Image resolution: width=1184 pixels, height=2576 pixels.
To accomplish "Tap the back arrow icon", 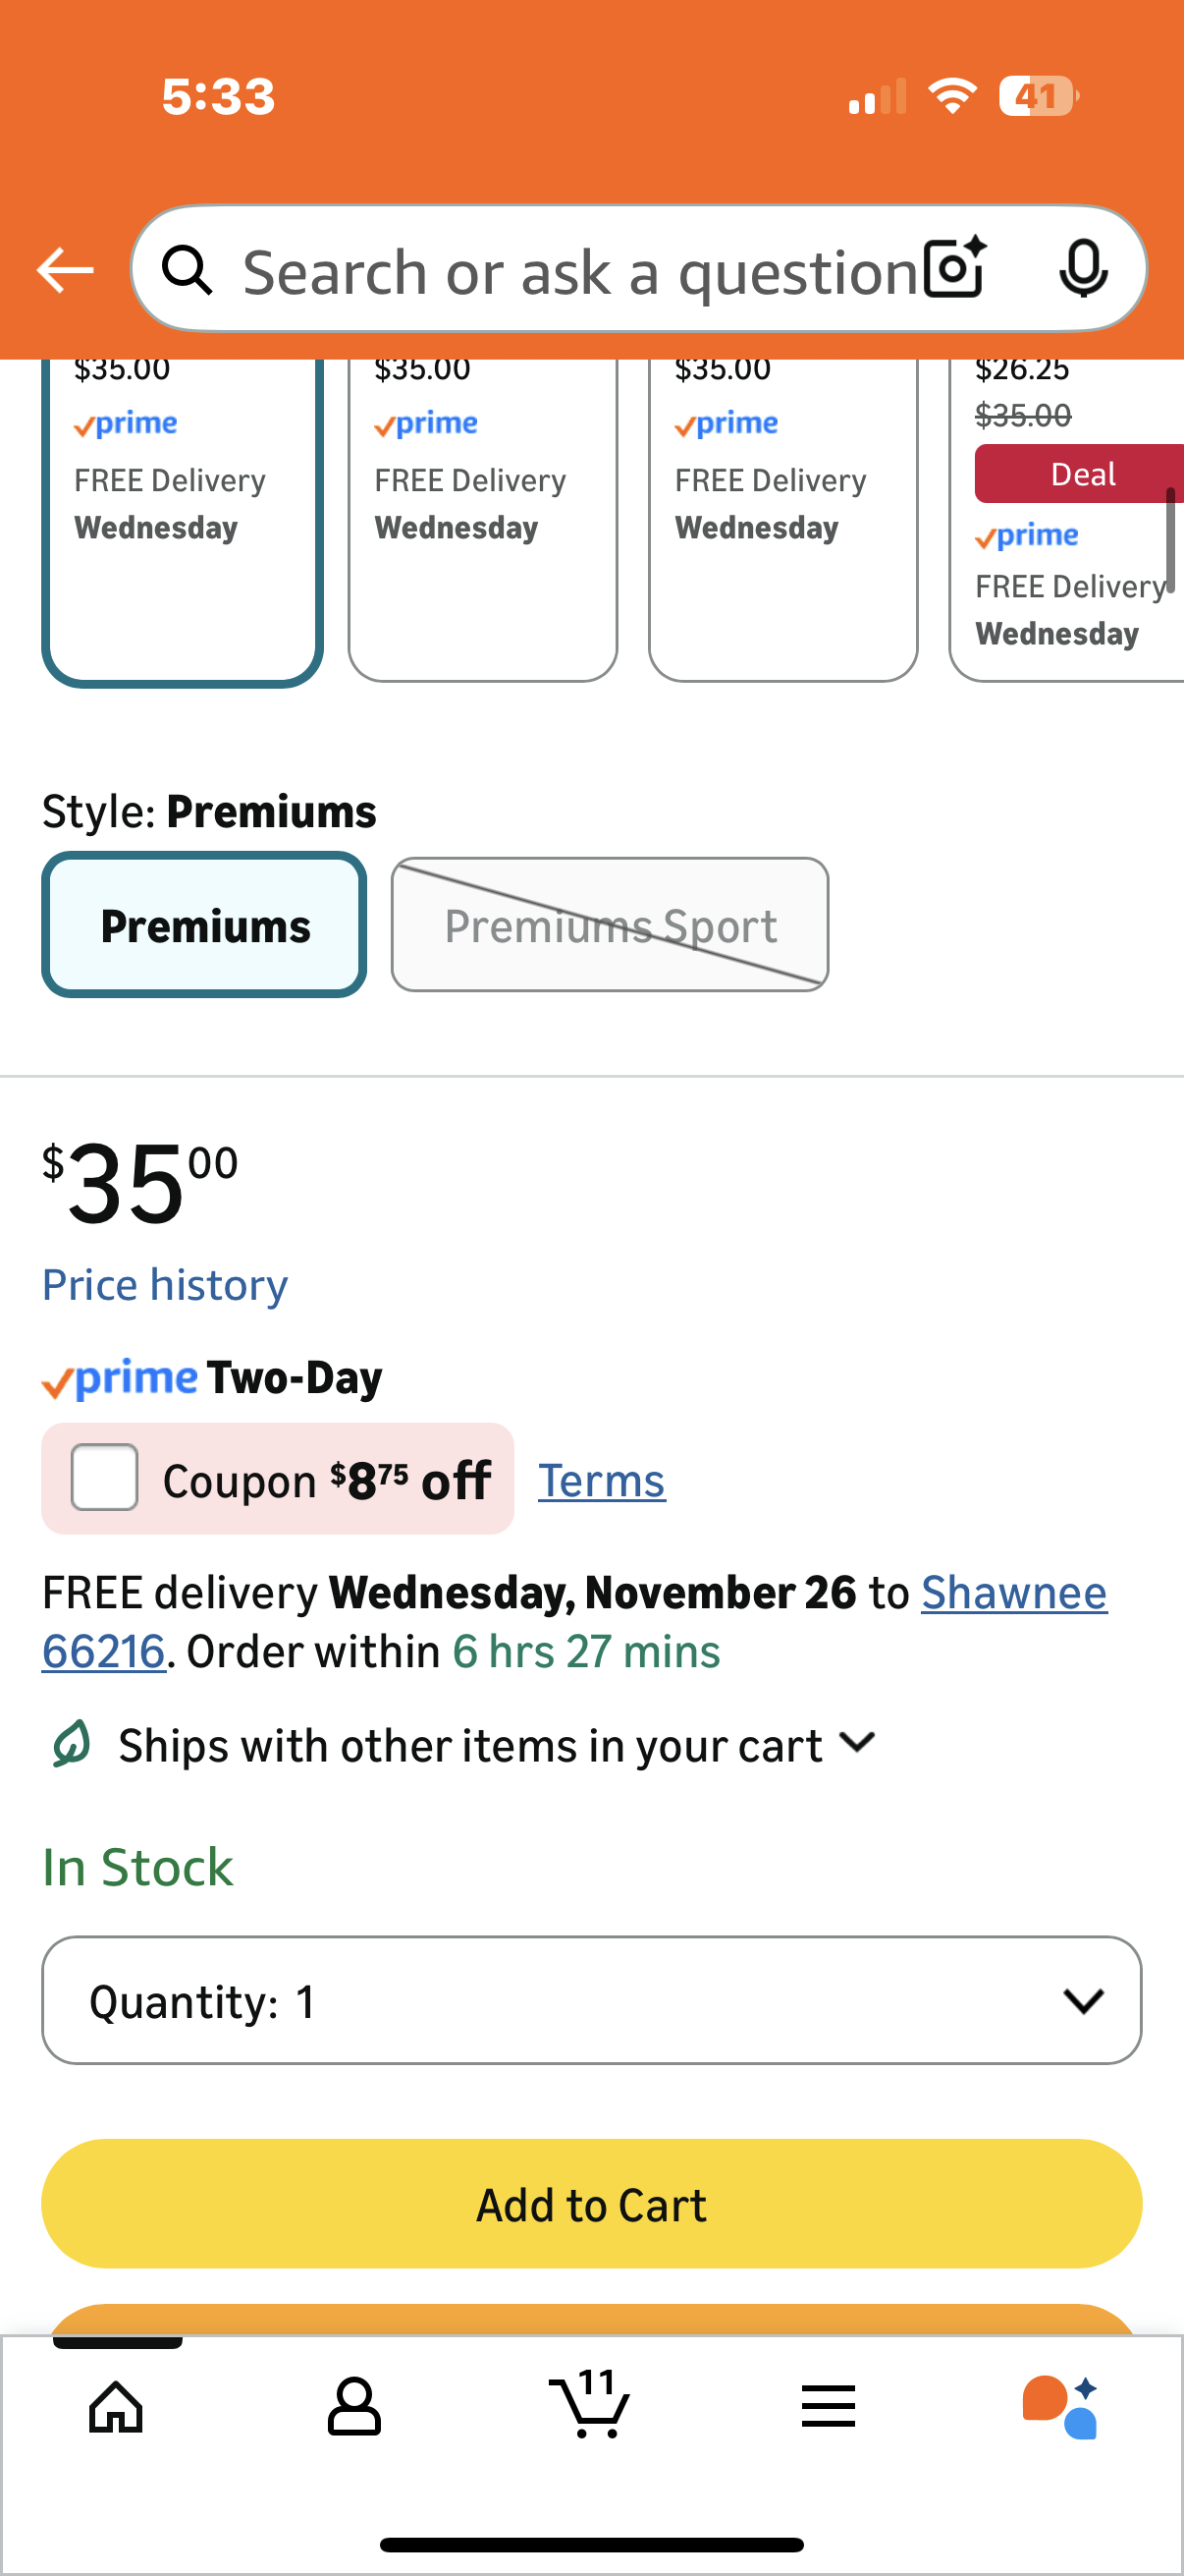I will [65, 271].
